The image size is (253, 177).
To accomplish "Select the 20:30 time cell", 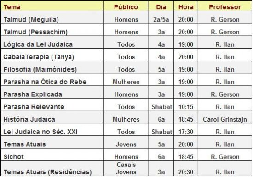I will 186,172.
